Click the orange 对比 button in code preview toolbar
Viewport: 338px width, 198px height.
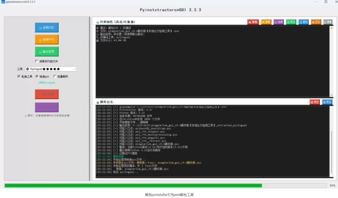[316, 22]
